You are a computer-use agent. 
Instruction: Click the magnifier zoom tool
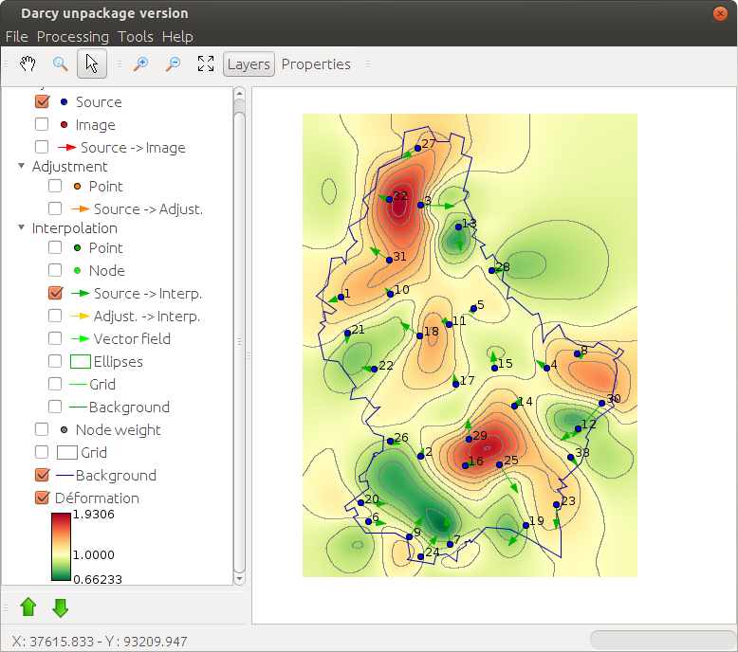coord(60,64)
